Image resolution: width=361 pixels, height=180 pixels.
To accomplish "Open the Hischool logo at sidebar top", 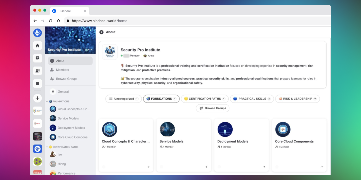I will 38,33.
